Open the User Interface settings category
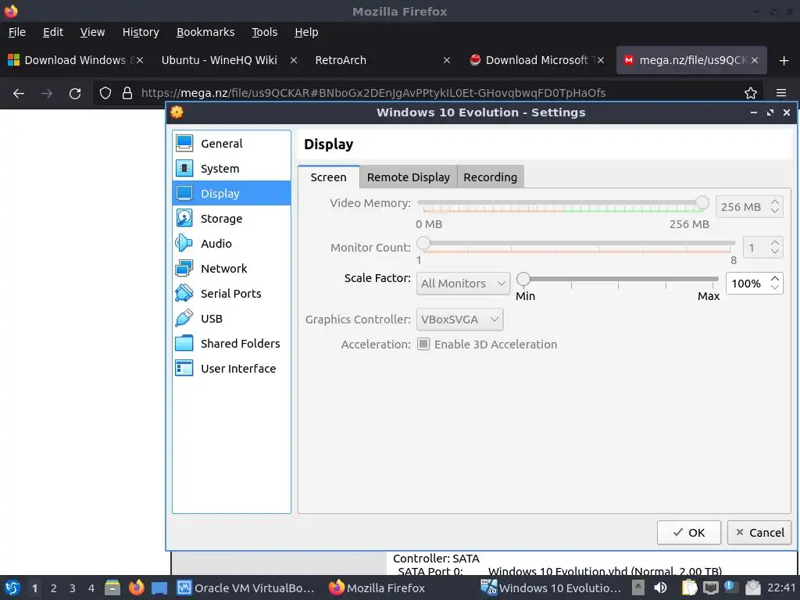The width and height of the screenshot is (800, 600). [231, 369]
